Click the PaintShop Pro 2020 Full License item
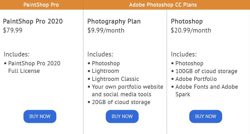250x134 pixels. 34,67
